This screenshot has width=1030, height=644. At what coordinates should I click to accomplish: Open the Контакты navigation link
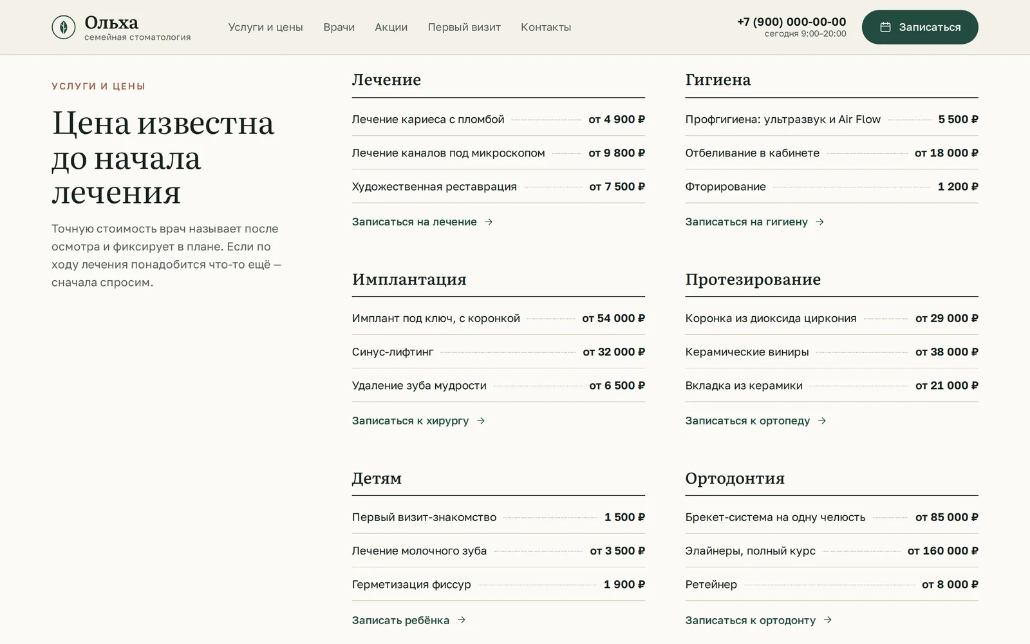[546, 27]
